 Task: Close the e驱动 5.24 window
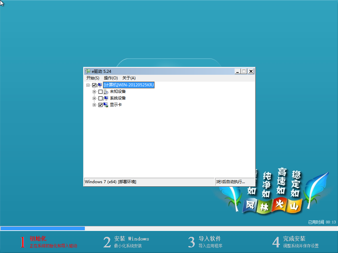pos(251,71)
